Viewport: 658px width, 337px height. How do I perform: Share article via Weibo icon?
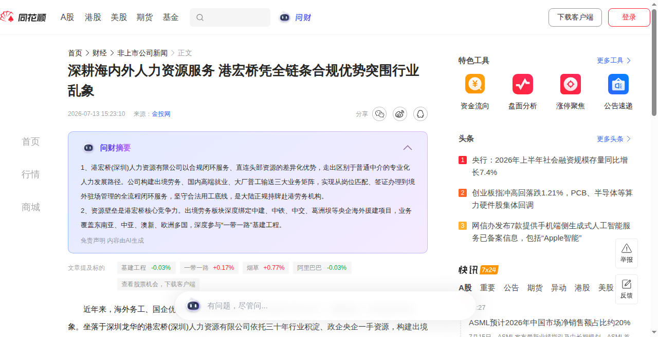click(400, 114)
